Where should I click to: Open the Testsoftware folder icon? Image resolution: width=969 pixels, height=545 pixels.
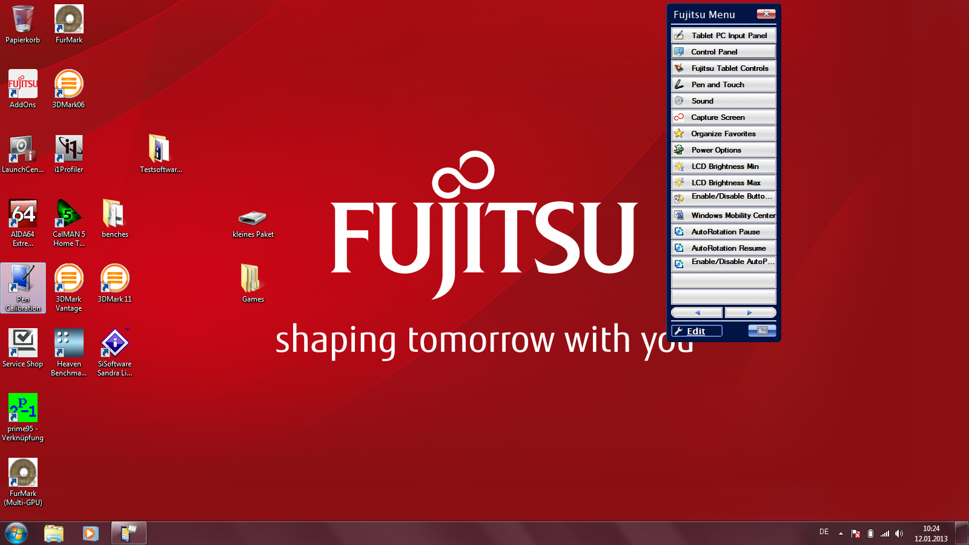point(160,154)
